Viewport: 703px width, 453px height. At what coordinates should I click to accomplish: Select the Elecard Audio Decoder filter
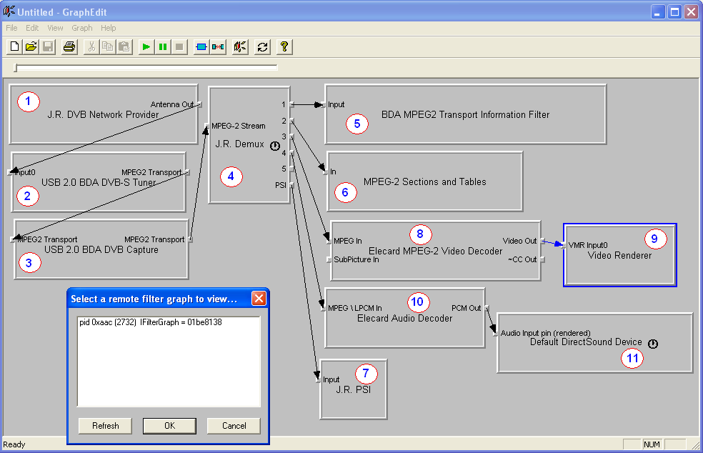click(405, 319)
